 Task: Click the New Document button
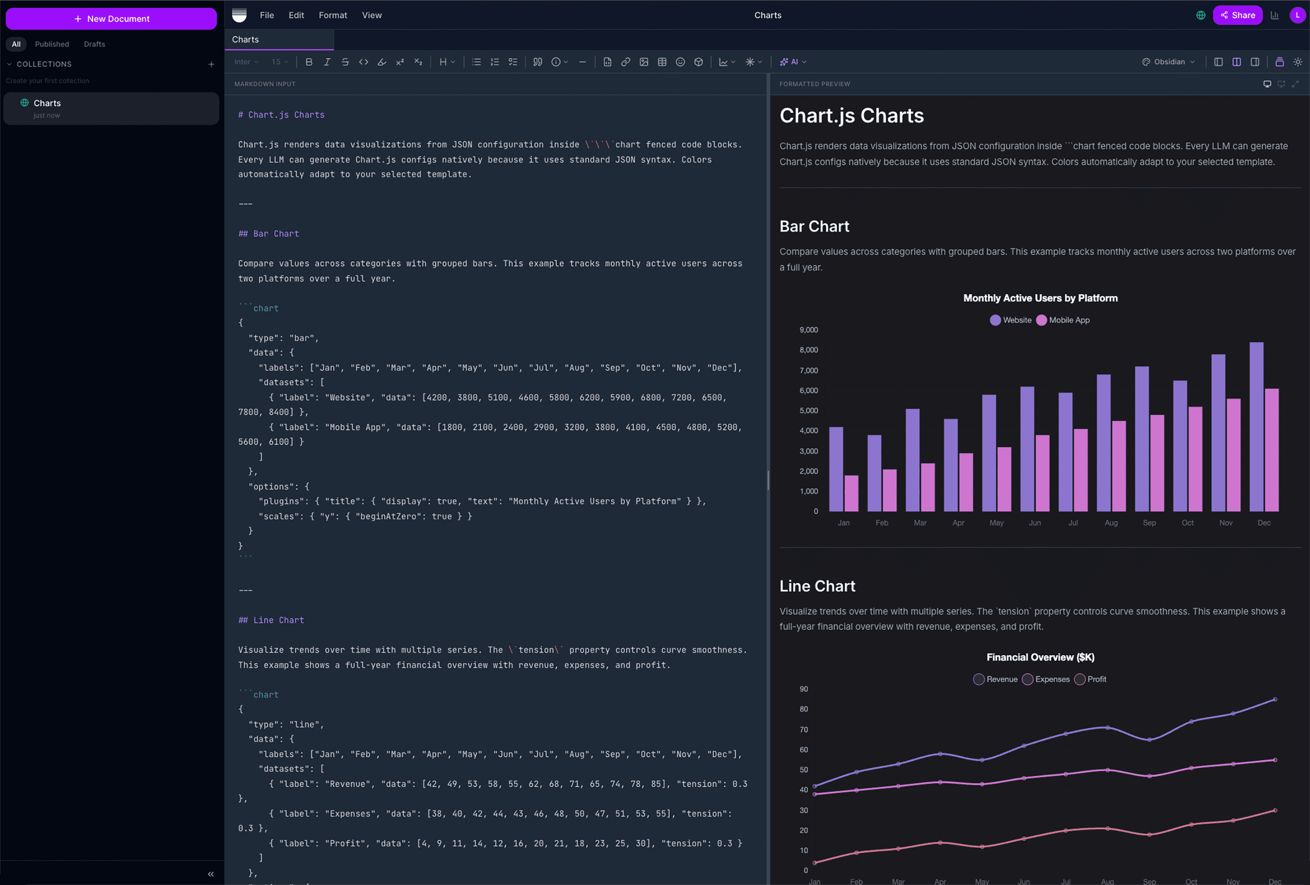111,19
